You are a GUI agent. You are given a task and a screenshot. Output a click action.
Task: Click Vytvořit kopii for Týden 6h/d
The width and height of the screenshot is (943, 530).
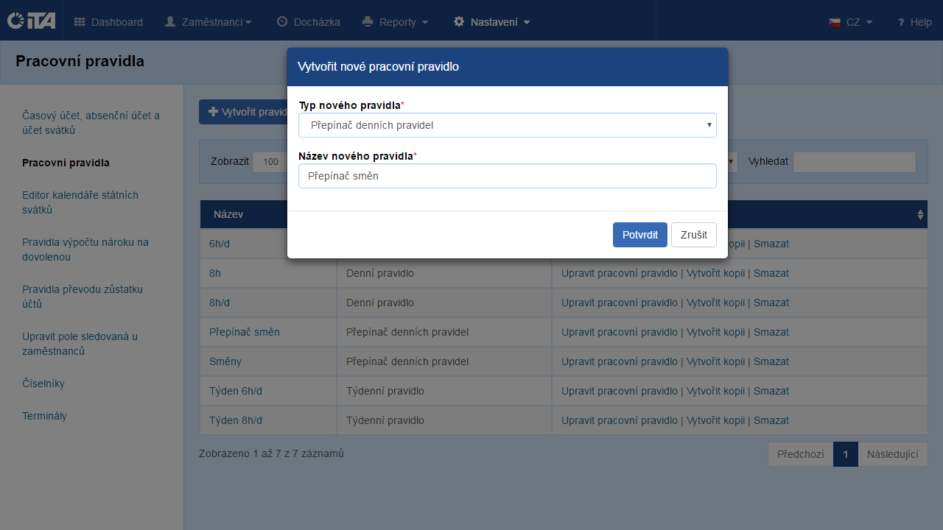pos(715,391)
